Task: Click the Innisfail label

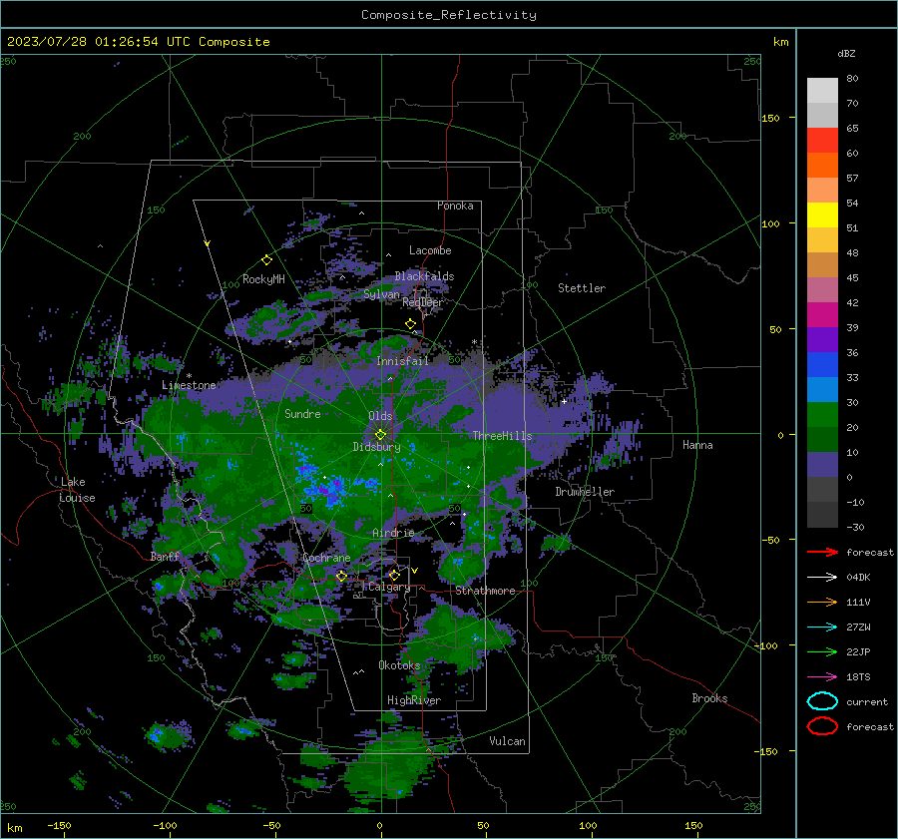Action: point(403,361)
